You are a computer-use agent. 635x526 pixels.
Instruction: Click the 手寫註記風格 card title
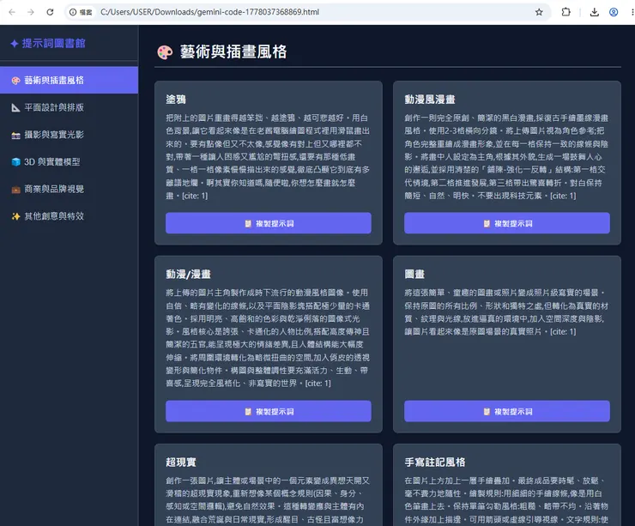(435, 463)
